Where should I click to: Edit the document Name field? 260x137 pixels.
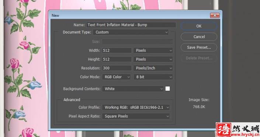131,25
